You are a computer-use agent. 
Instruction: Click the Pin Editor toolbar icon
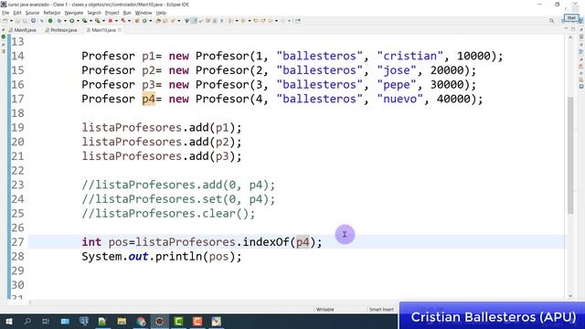(x=297, y=21)
